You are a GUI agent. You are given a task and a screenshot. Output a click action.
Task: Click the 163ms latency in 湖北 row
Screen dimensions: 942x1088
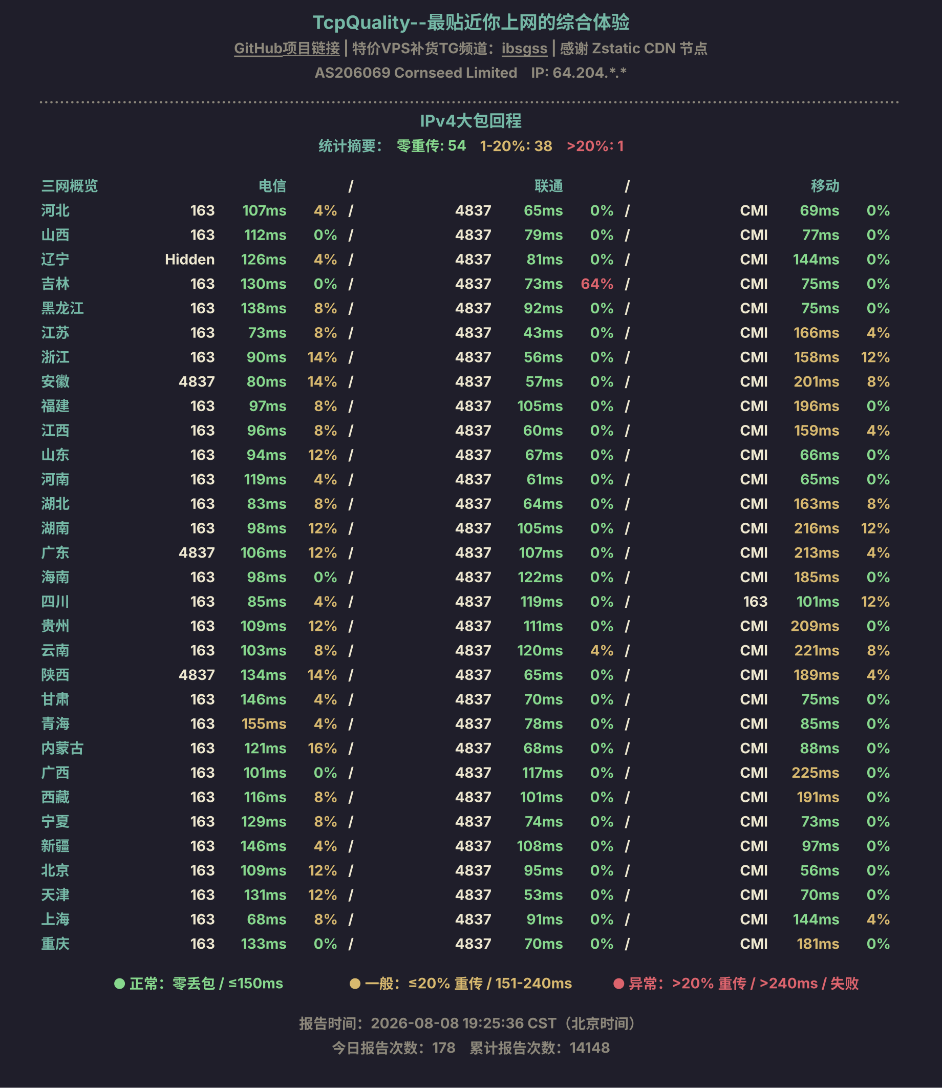click(817, 503)
